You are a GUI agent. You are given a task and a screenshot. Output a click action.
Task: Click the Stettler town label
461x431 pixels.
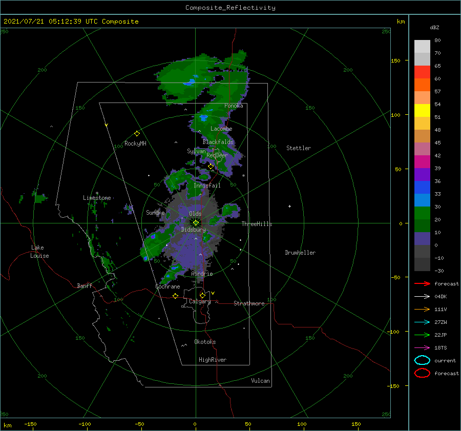pos(299,148)
